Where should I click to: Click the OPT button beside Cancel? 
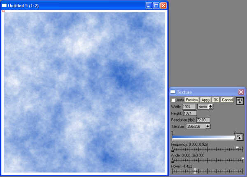(x=240, y=101)
